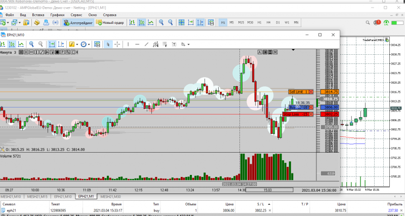
Task: Cancel the Sell Limit order line
Action: [x=311, y=92]
